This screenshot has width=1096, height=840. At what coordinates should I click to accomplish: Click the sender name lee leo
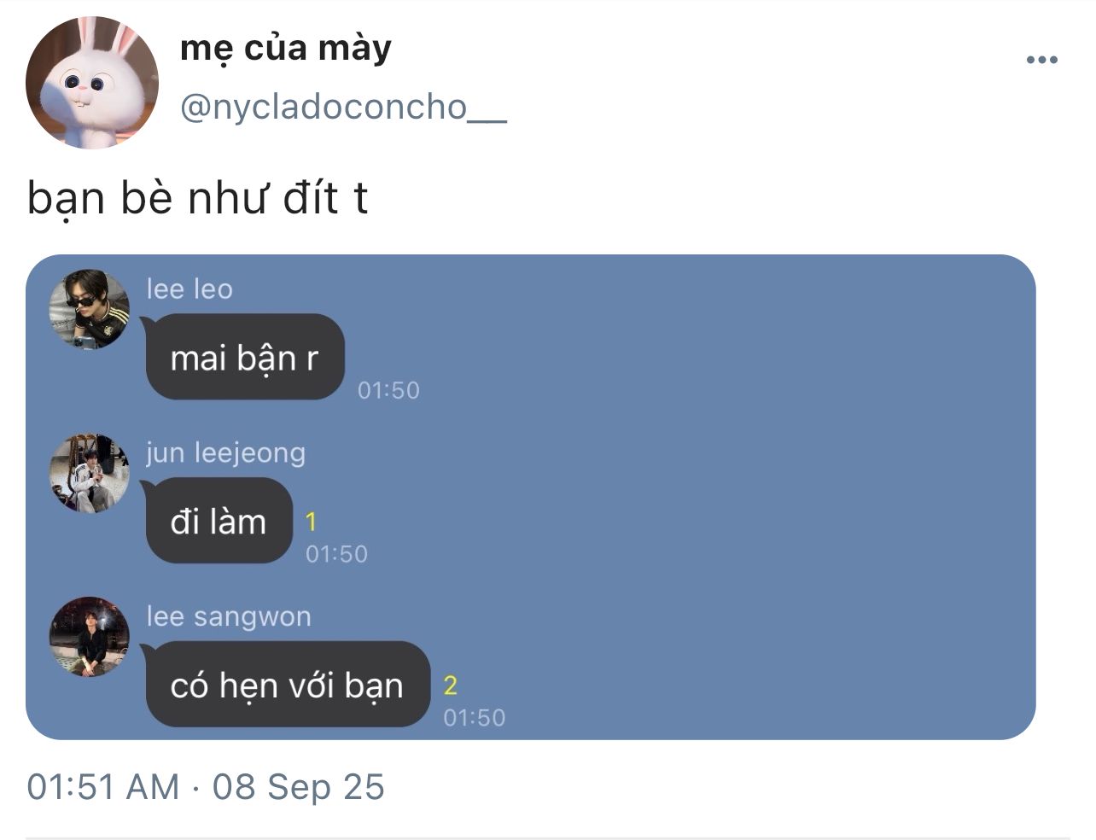point(189,289)
